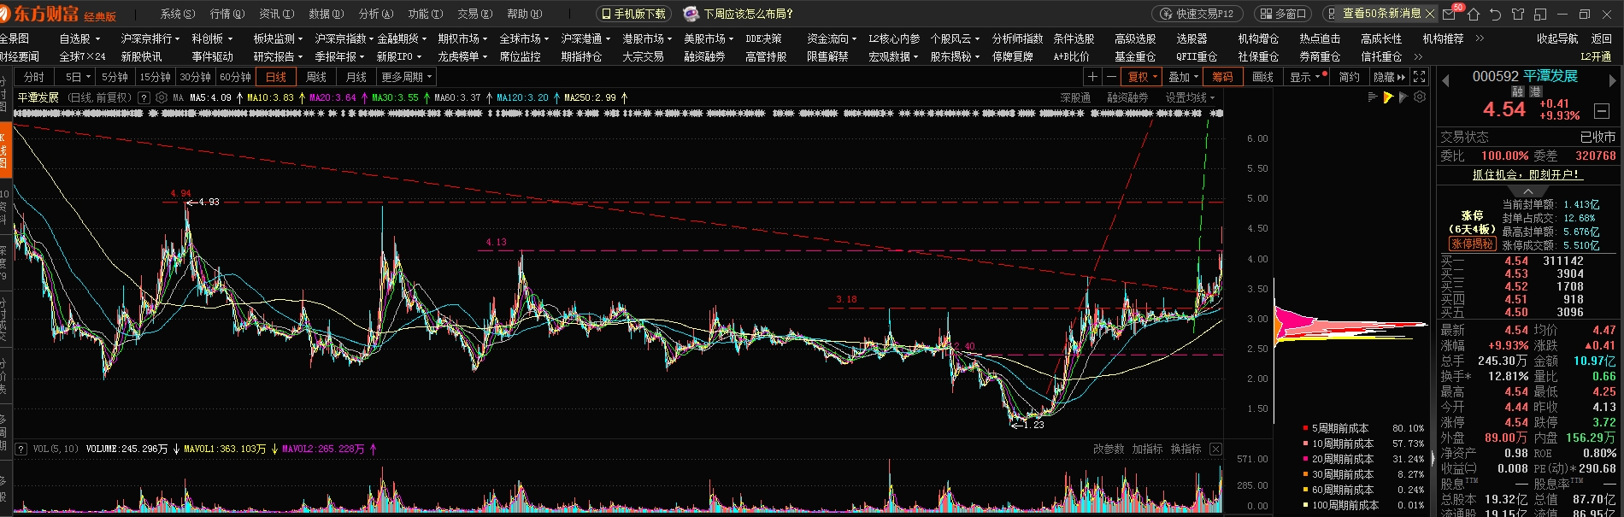Open 显示 display dropdown

click(1307, 77)
